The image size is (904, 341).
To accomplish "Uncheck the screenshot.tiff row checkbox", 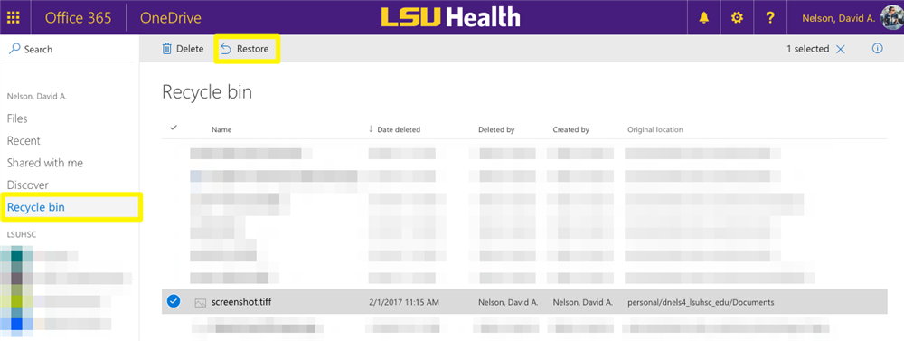I will (173, 301).
